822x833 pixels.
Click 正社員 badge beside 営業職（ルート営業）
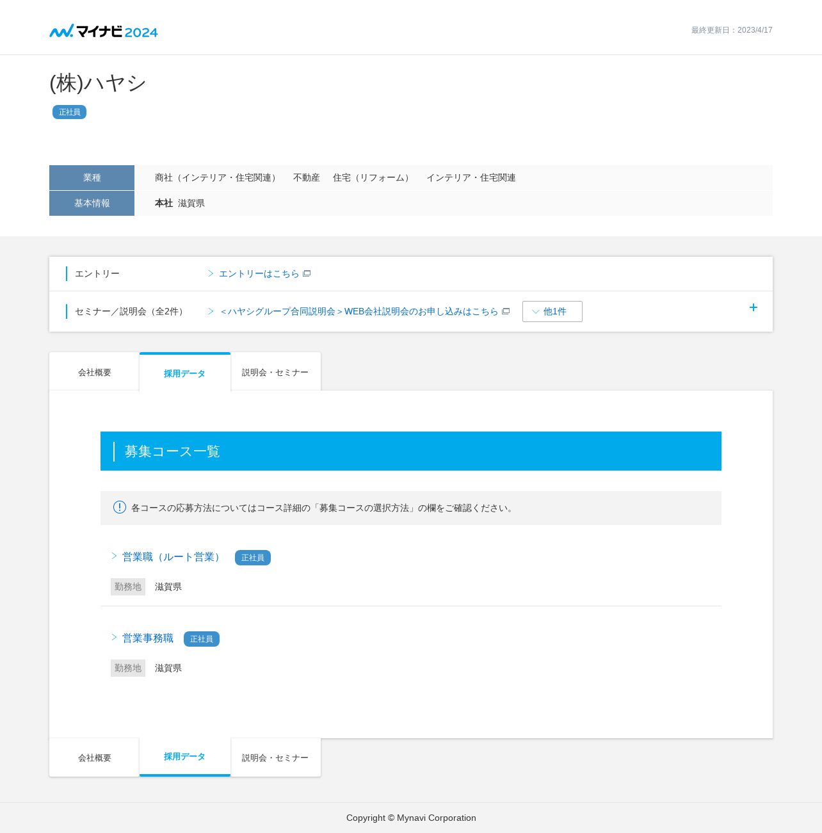253,558
